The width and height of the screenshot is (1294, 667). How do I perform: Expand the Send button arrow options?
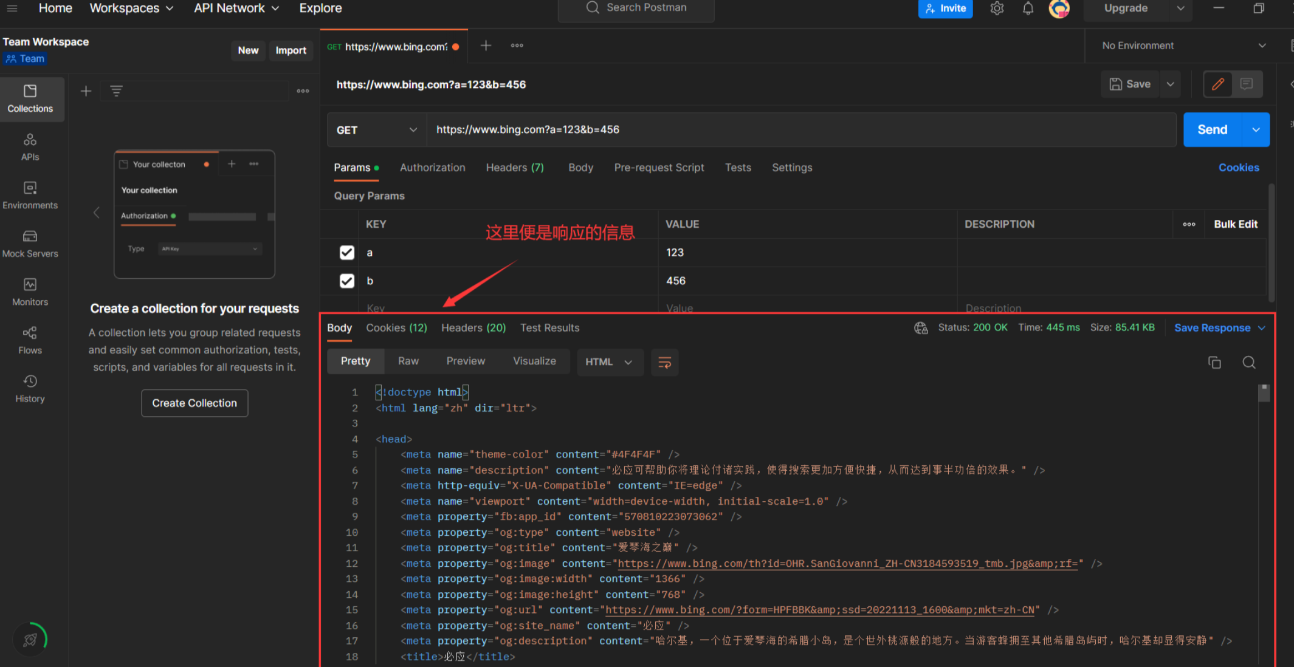pos(1256,130)
